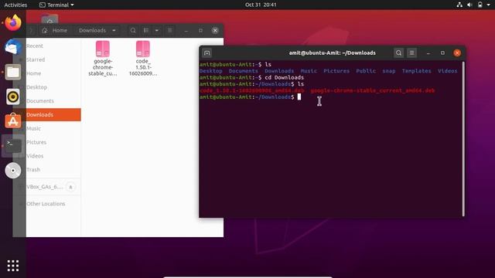Open new tab button in Terminal

pos(207,53)
